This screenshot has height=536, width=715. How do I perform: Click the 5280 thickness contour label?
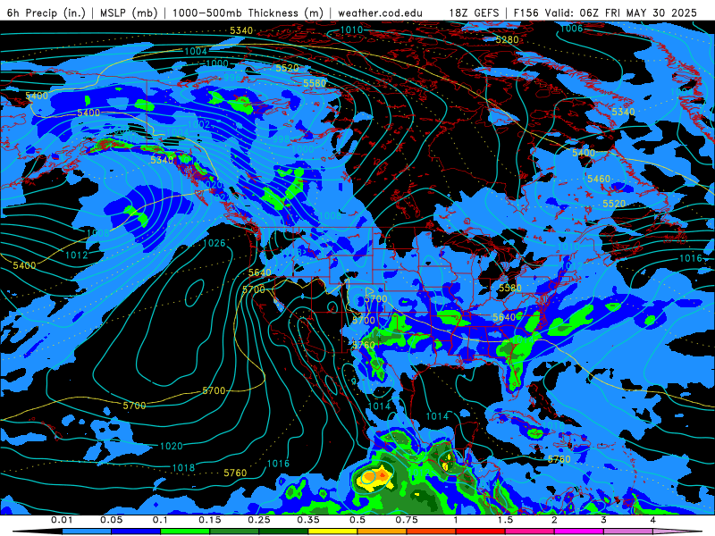[x=507, y=39]
